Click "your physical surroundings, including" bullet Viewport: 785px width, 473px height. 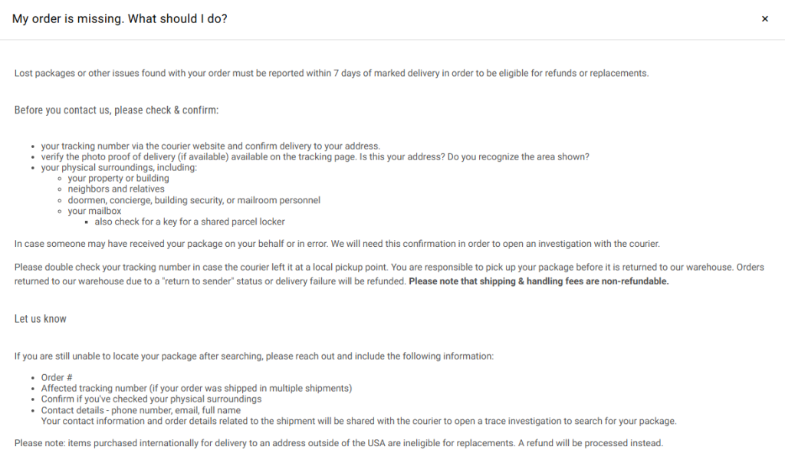(x=119, y=168)
